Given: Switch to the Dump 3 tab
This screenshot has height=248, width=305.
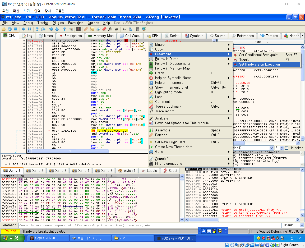Looking at the screenshot, I should tap(58, 171).
